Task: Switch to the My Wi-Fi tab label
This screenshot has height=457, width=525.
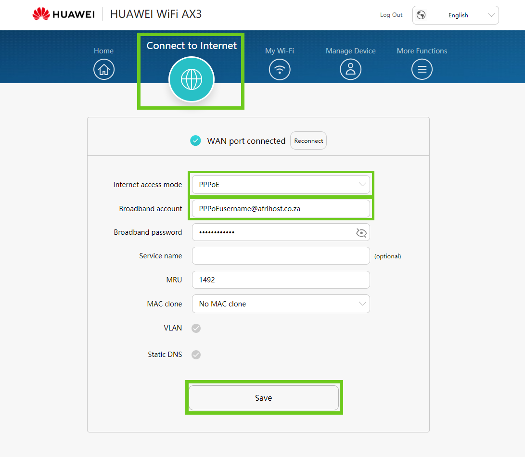Action: [x=280, y=51]
